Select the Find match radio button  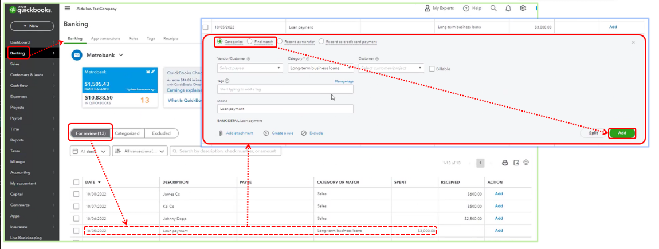[250, 42]
